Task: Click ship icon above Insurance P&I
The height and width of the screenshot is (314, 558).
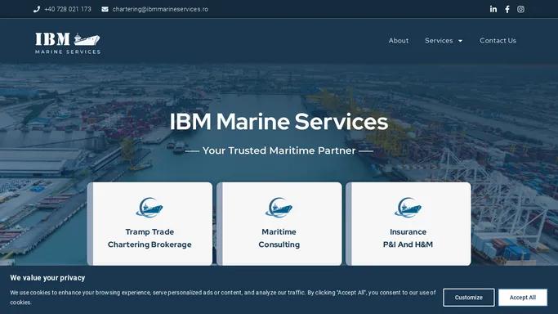Action: pyautogui.click(x=408, y=208)
